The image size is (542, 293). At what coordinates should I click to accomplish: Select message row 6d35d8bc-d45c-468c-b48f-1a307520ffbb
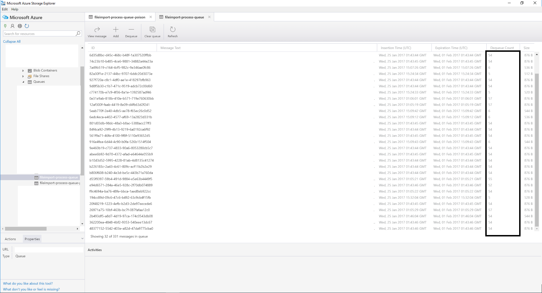pos(311,55)
